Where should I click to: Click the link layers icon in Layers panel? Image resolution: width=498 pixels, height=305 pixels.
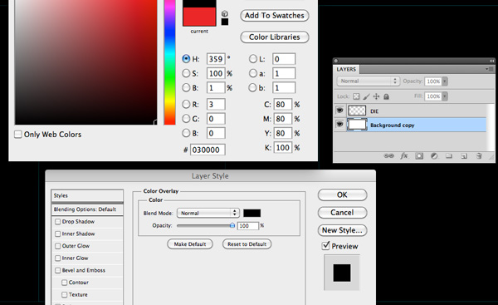pos(388,156)
